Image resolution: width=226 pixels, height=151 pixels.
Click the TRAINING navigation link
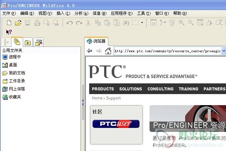[x=188, y=89]
